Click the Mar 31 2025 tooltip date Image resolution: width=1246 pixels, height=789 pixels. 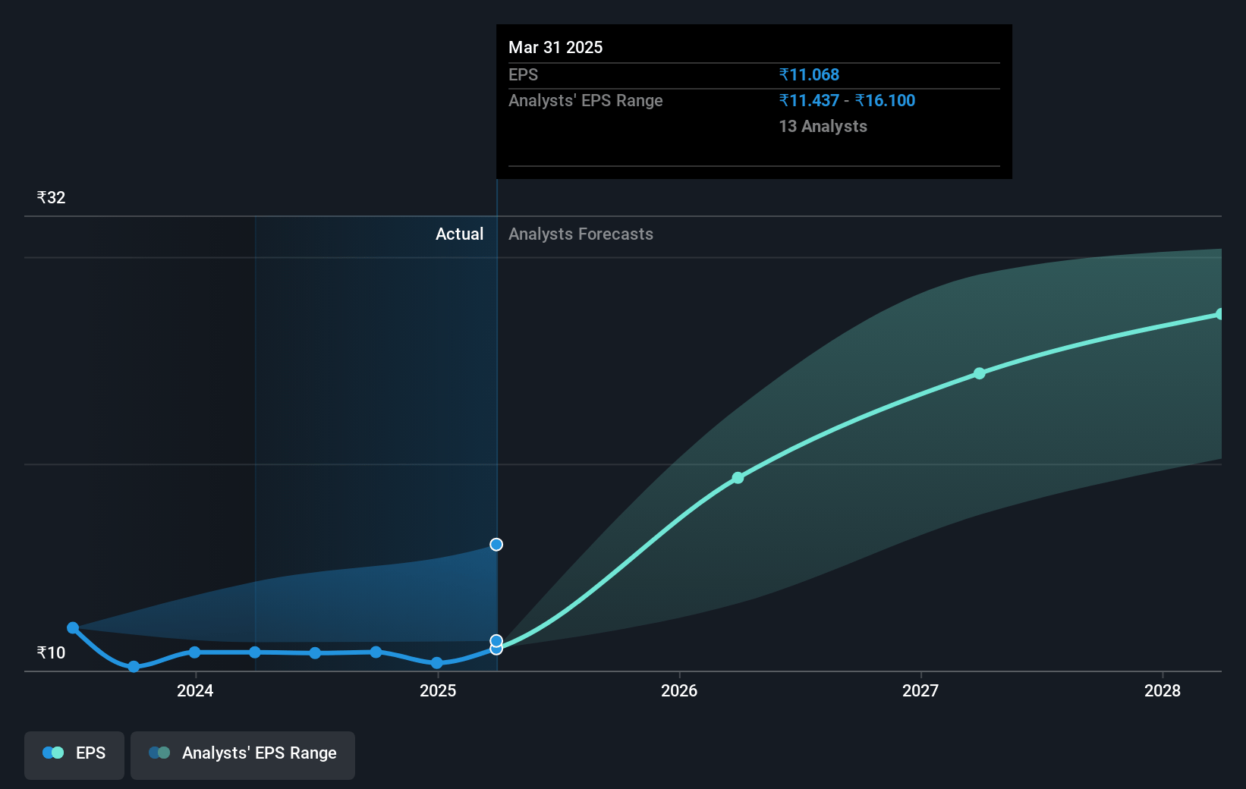click(555, 47)
